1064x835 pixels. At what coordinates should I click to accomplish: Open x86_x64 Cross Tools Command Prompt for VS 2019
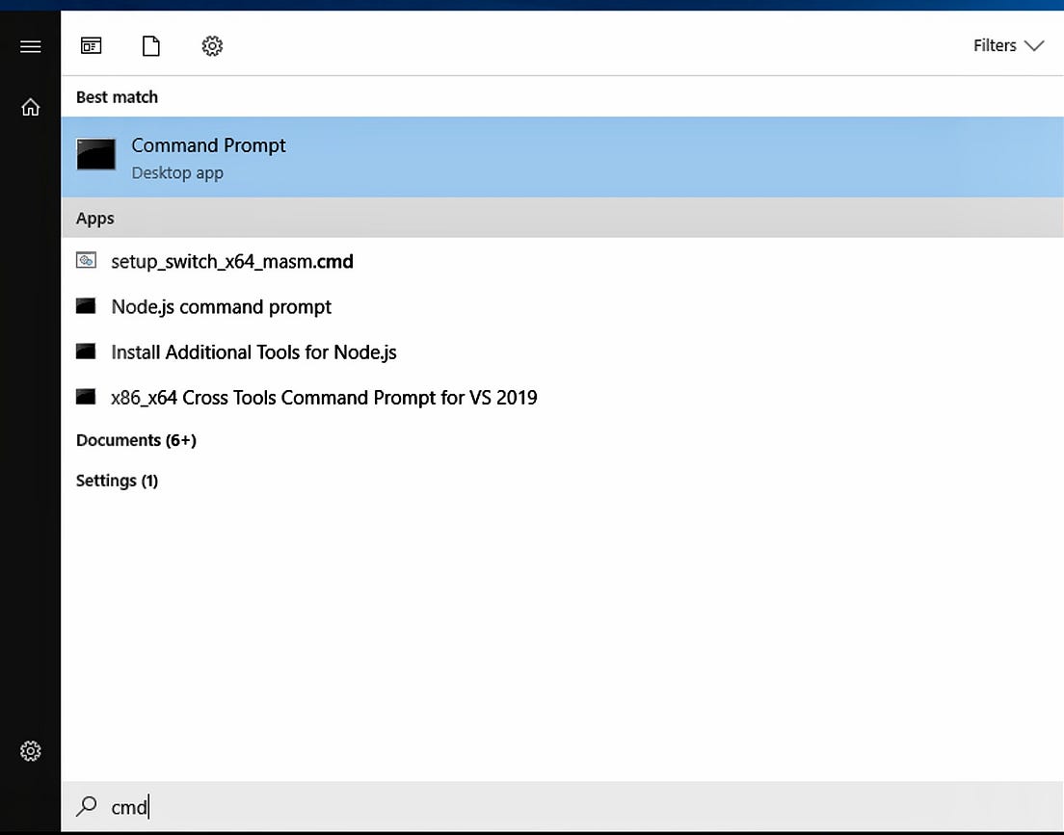324,397
